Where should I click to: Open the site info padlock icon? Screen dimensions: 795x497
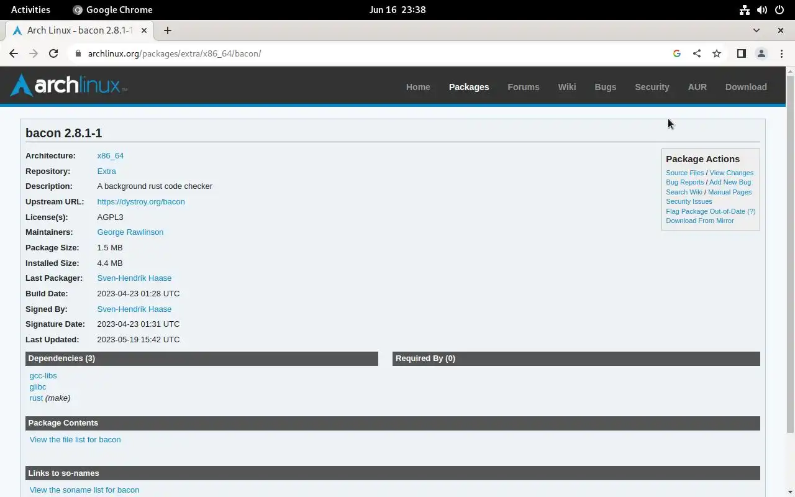point(78,53)
